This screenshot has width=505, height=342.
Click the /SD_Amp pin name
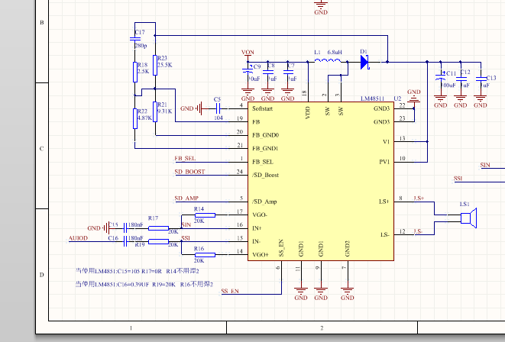pos(264,202)
